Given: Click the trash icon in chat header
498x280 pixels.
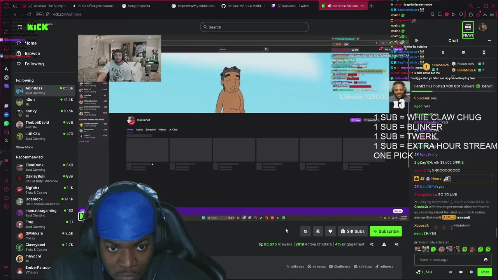Looking at the screenshot, I should [443, 52].
